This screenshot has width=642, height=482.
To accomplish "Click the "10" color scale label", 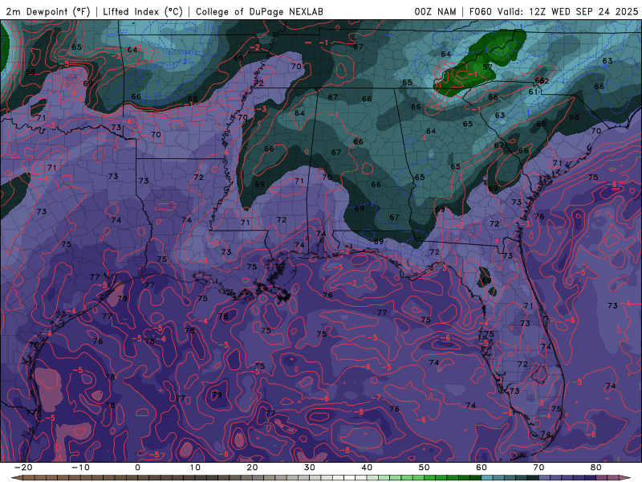I will pyautogui.click(x=195, y=468).
